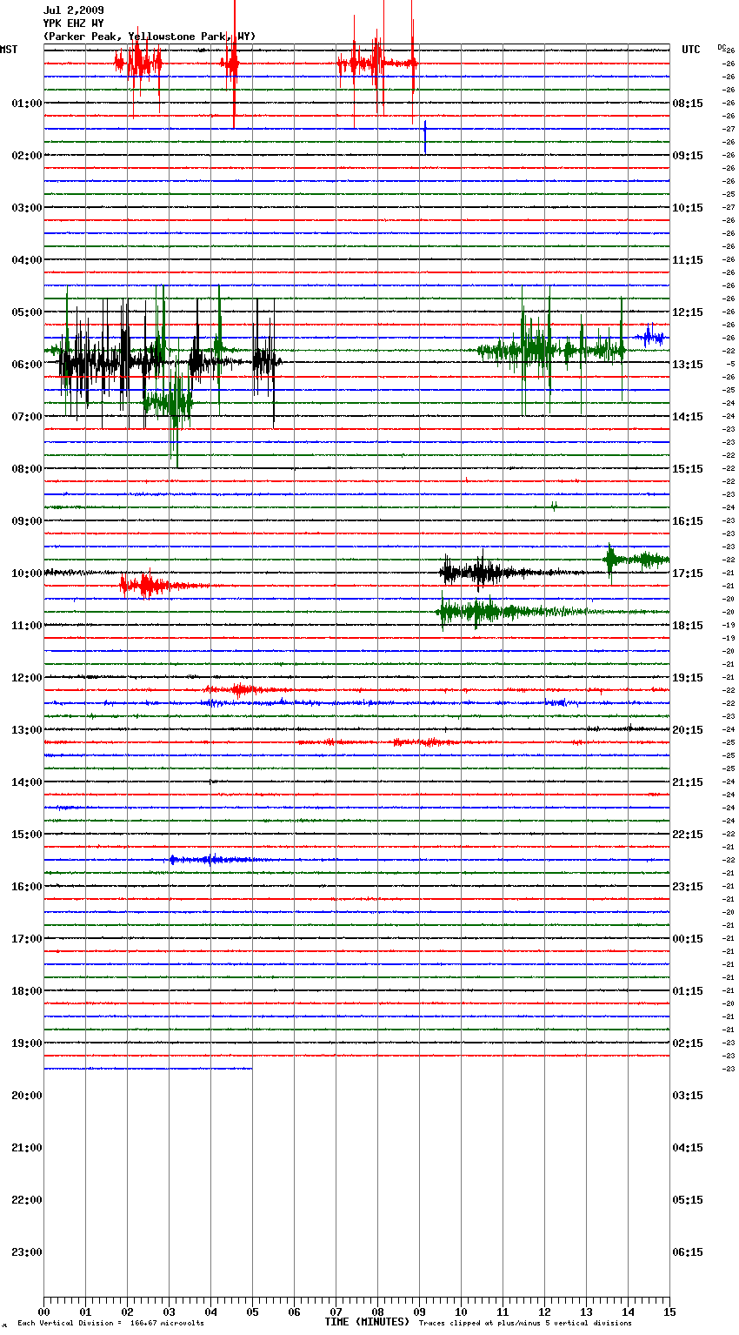
Task: Select the 20:15 UTC time label
Action: pyautogui.click(x=688, y=730)
